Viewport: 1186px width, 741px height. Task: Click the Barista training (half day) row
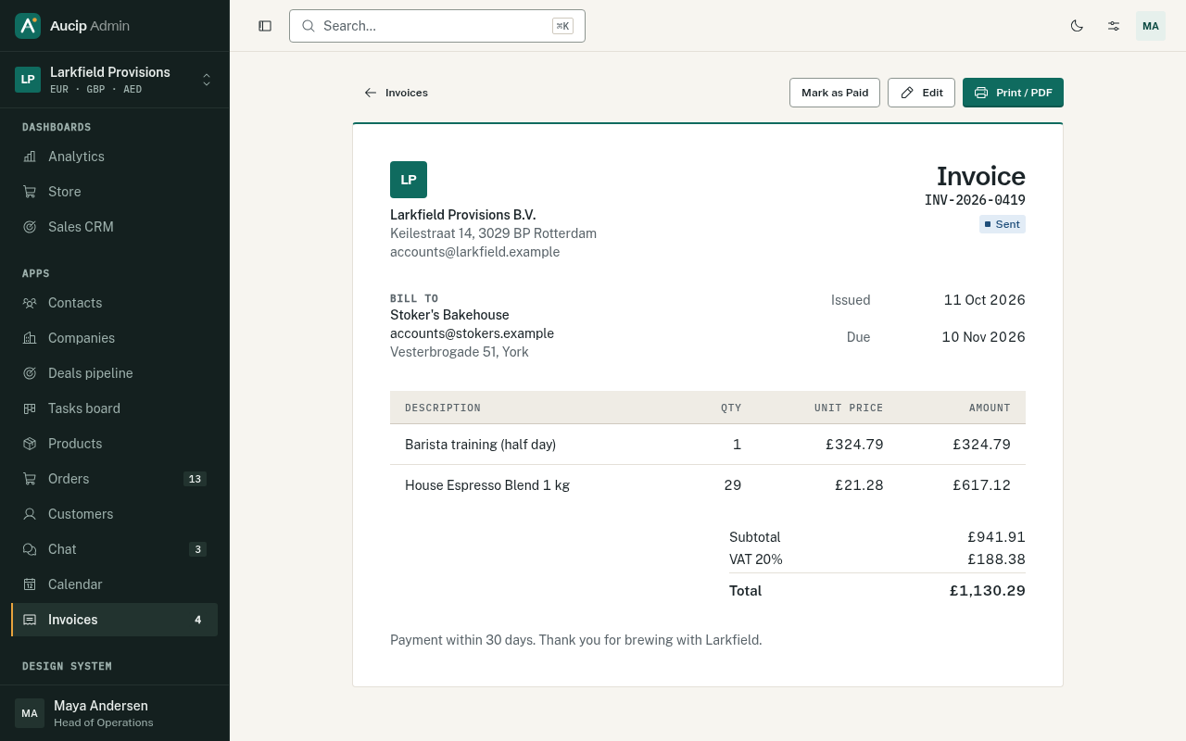[708, 445]
